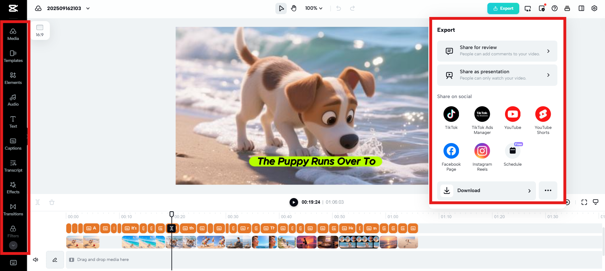605x271 pixels.
Task: Select the last beach footprints clip
Action: 408,242
